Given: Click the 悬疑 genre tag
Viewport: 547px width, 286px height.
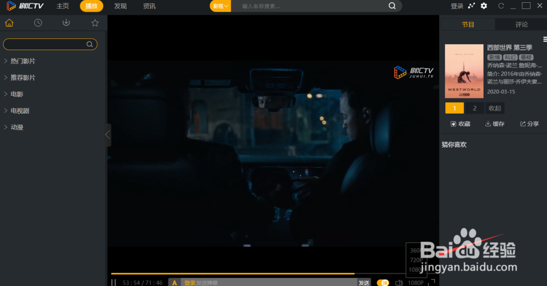Looking at the screenshot, I should click(x=526, y=57).
